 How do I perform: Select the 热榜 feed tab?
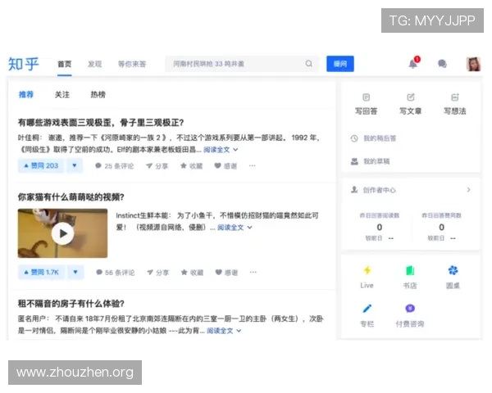(x=98, y=94)
